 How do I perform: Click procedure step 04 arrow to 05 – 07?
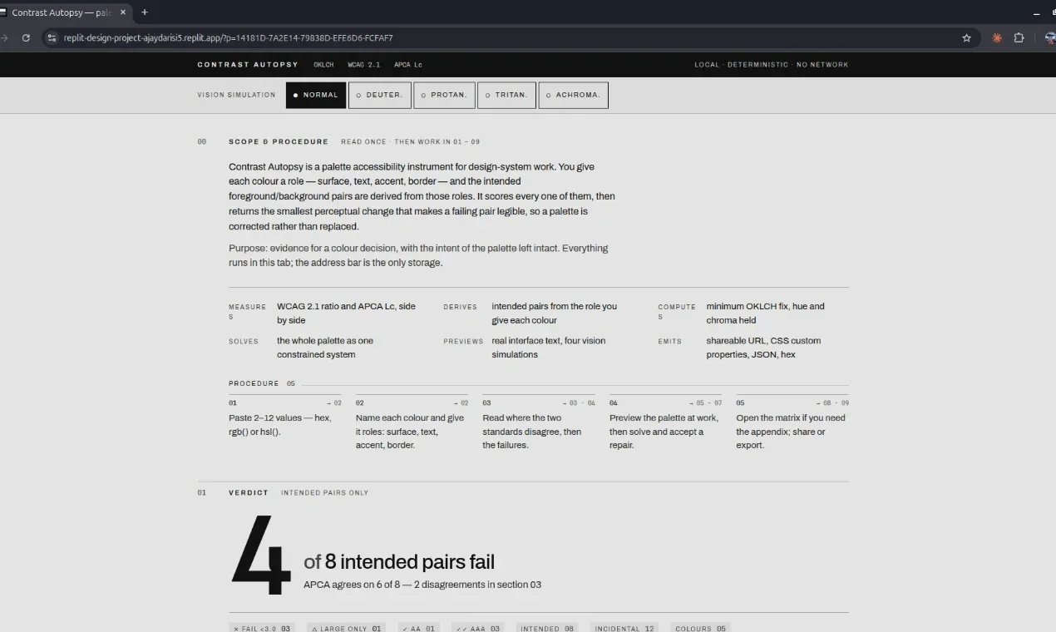[x=705, y=402]
